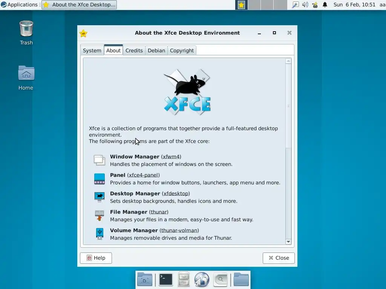Close the window with title bar X
Image resolution: width=386 pixels, height=289 pixels.
coord(289,33)
